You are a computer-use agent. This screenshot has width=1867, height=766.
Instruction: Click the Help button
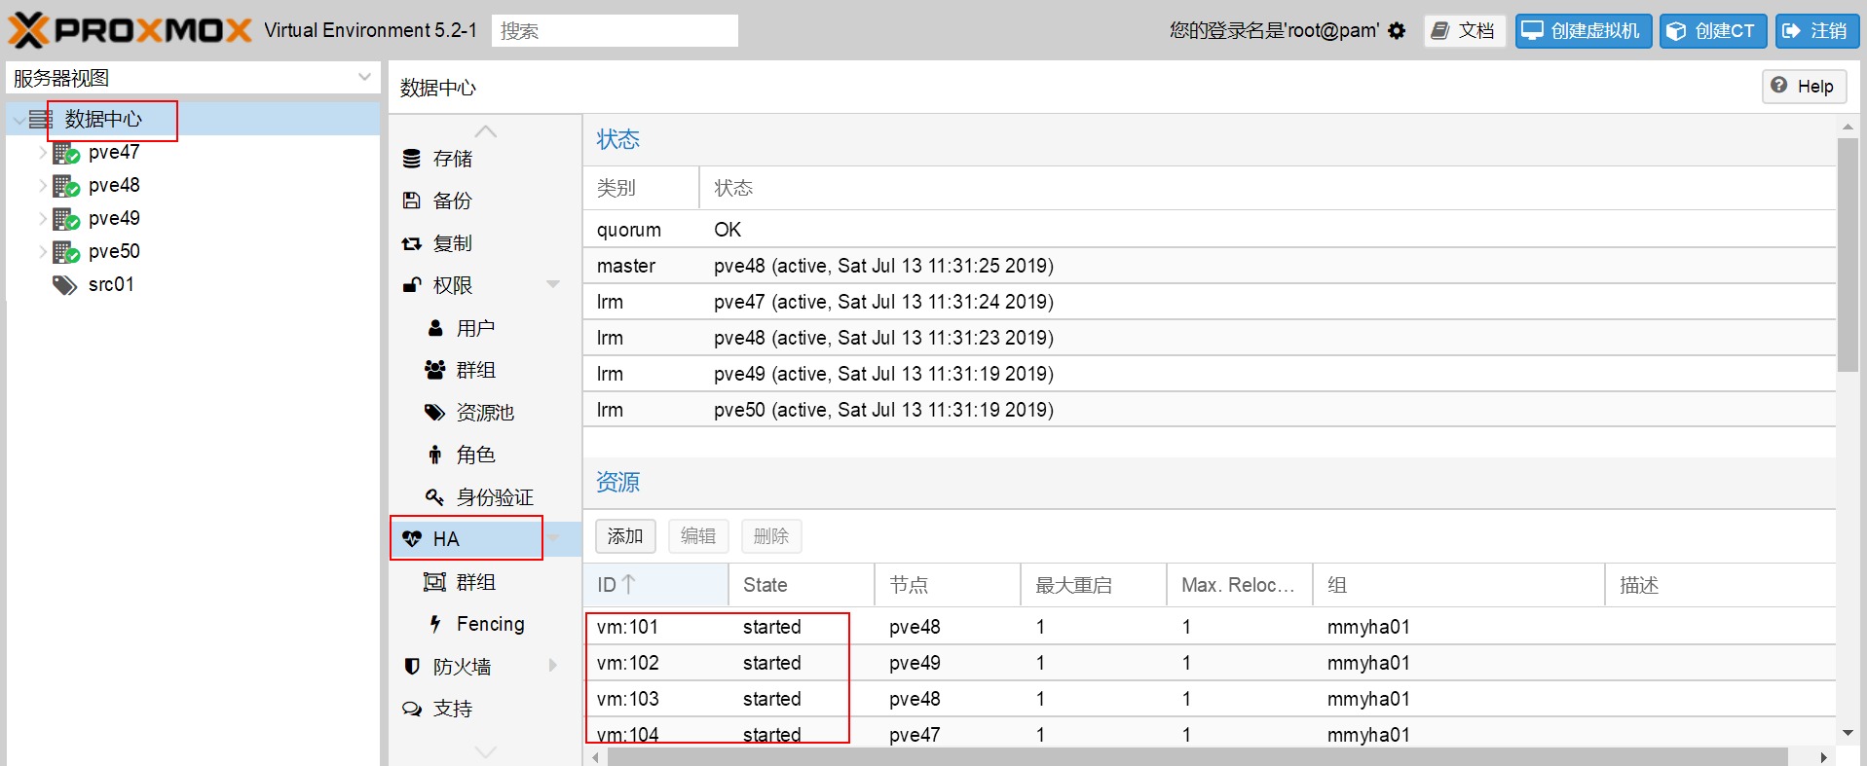1804,87
